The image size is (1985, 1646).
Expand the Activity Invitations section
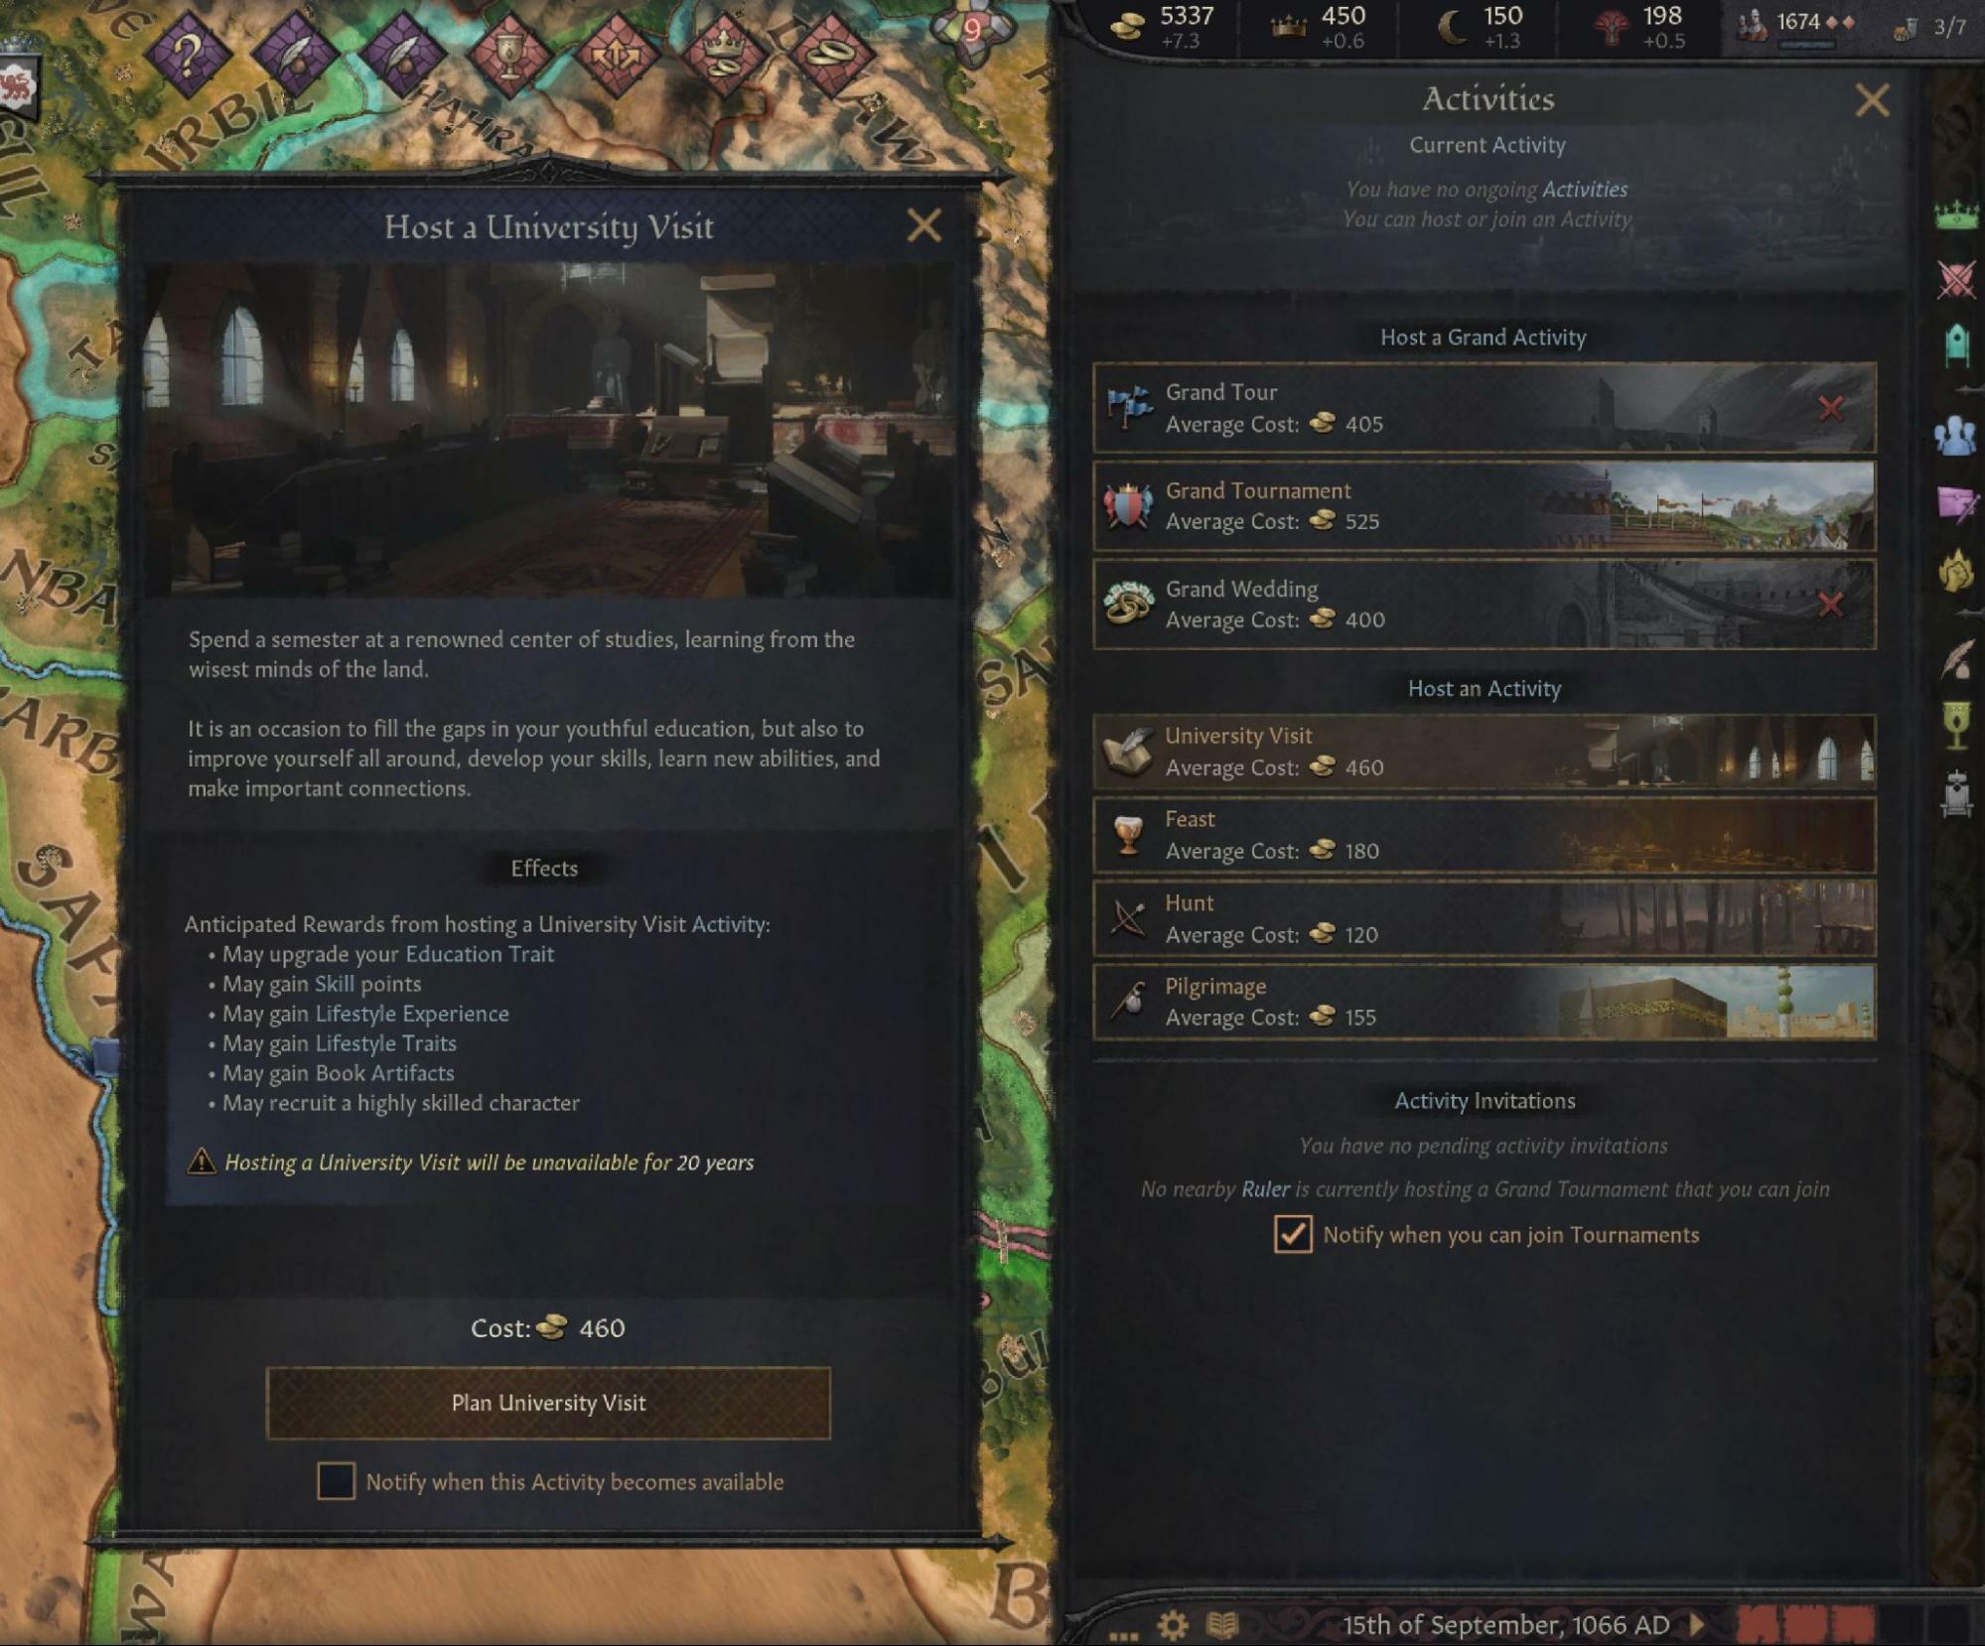coord(1486,1099)
